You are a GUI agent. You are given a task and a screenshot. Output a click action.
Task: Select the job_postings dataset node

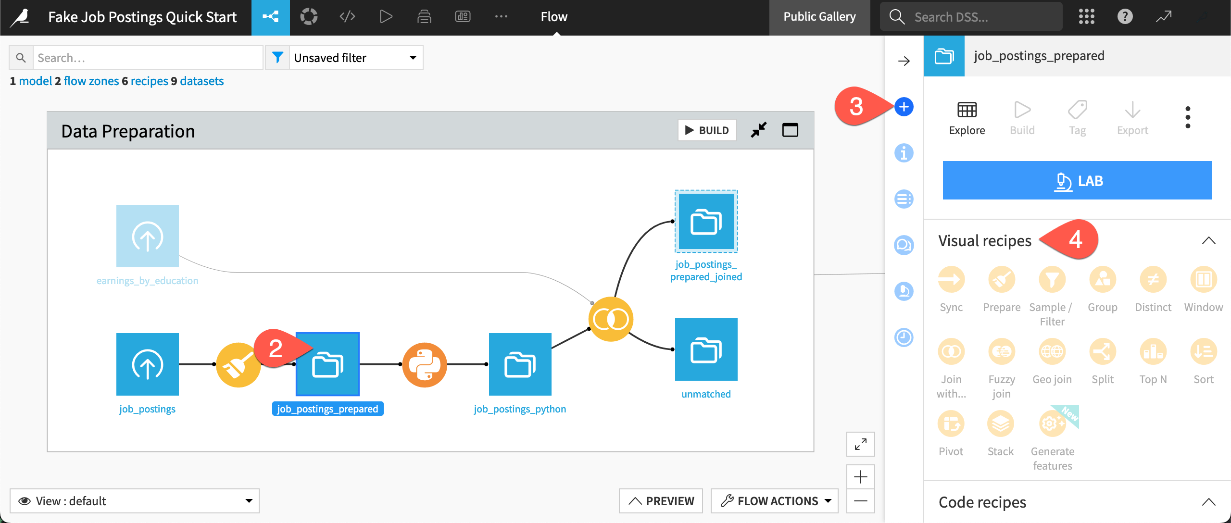pos(148,364)
